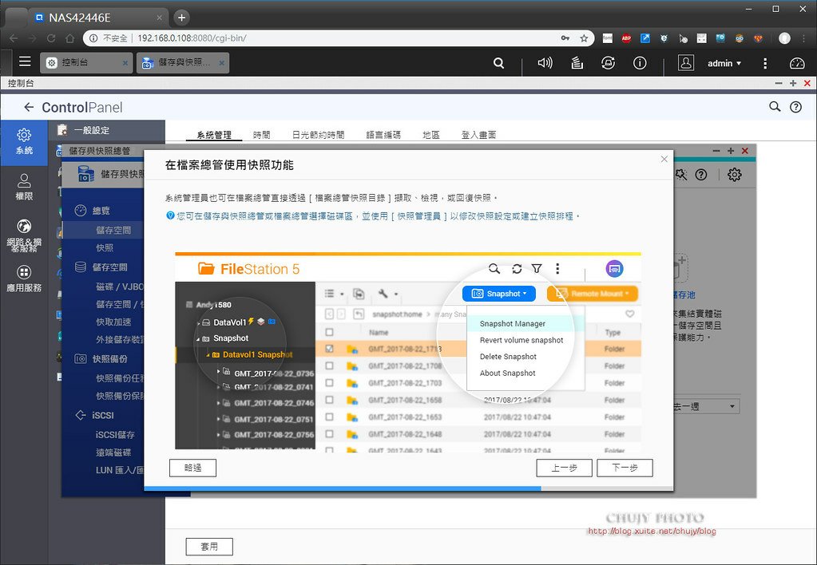The image size is (817, 565).
Task: Close the 在檔案總管使用快照功能 dialog
Action: [664, 159]
